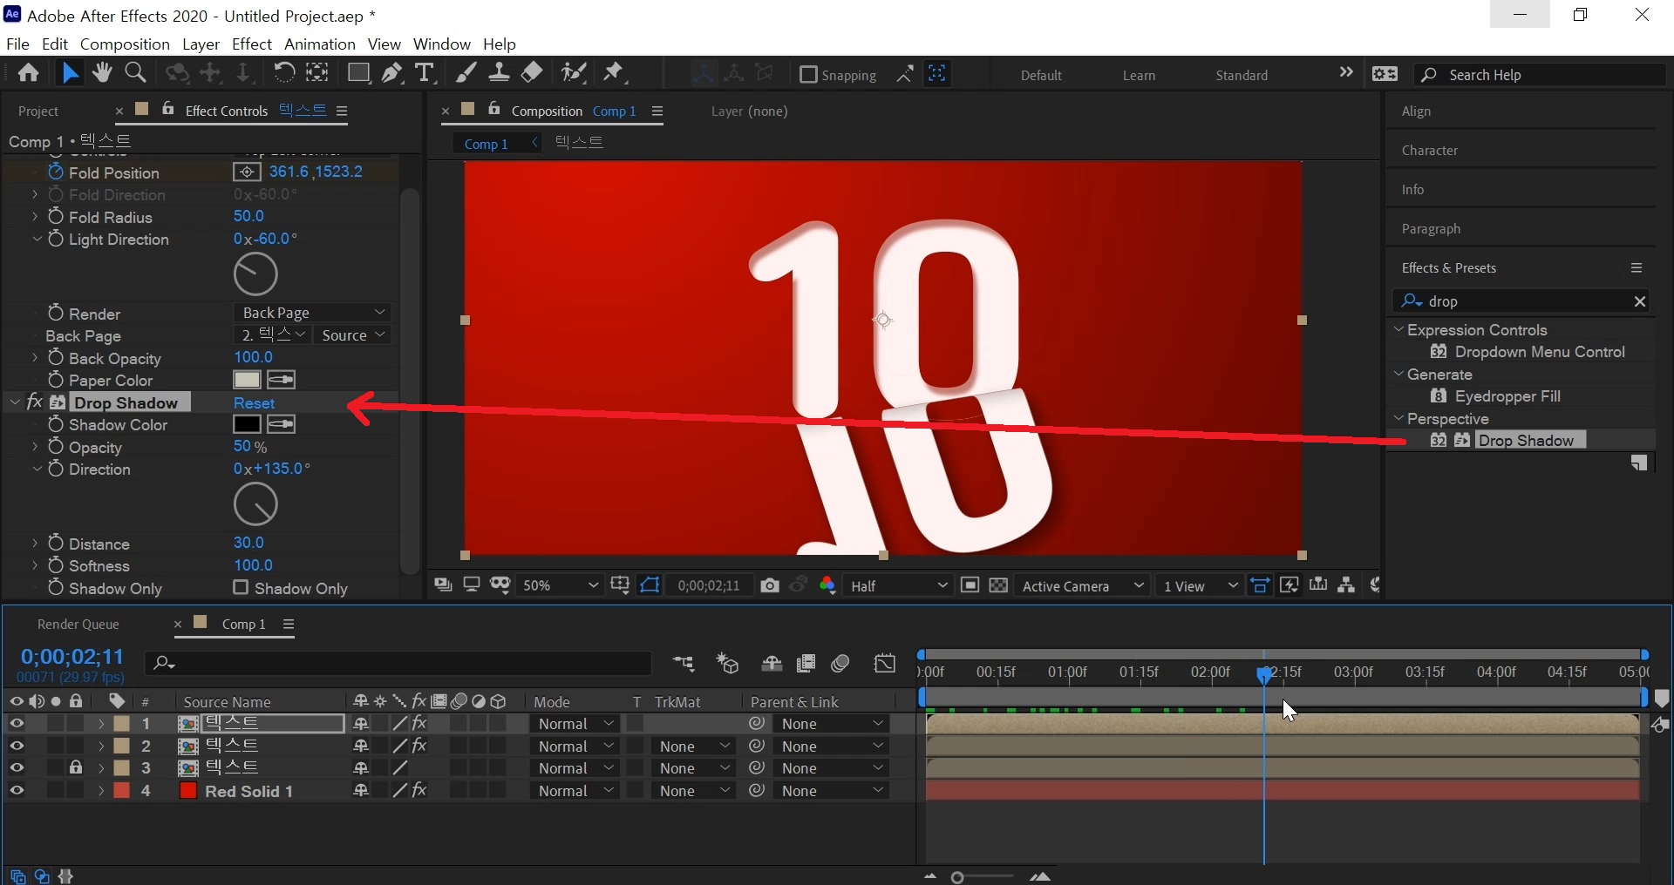Hide layer 2 with its eye icon
Image resolution: width=1674 pixels, height=885 pixels.
17,747
